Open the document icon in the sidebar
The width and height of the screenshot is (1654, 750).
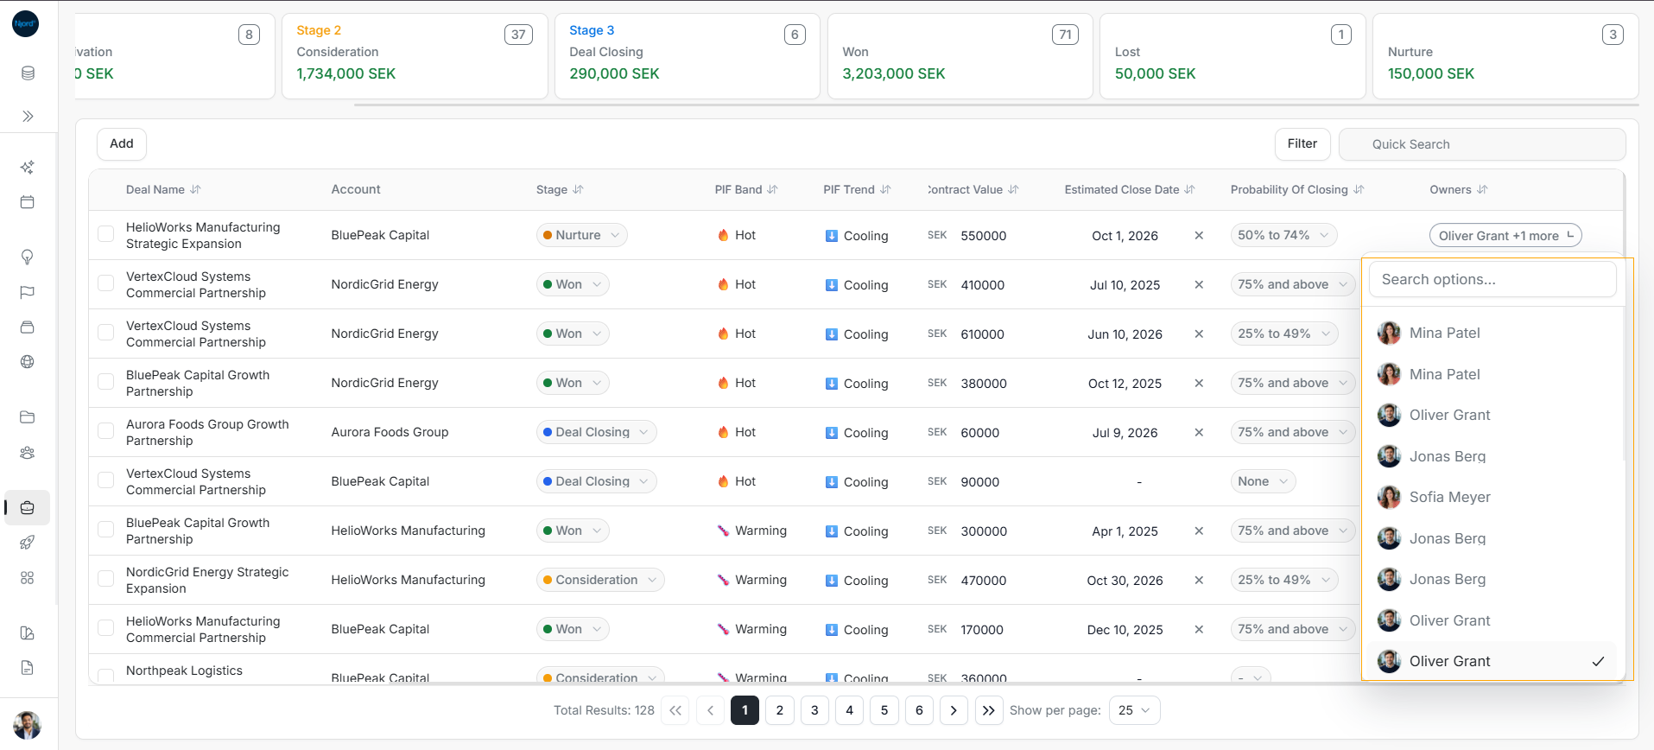(x=28, y=668)
